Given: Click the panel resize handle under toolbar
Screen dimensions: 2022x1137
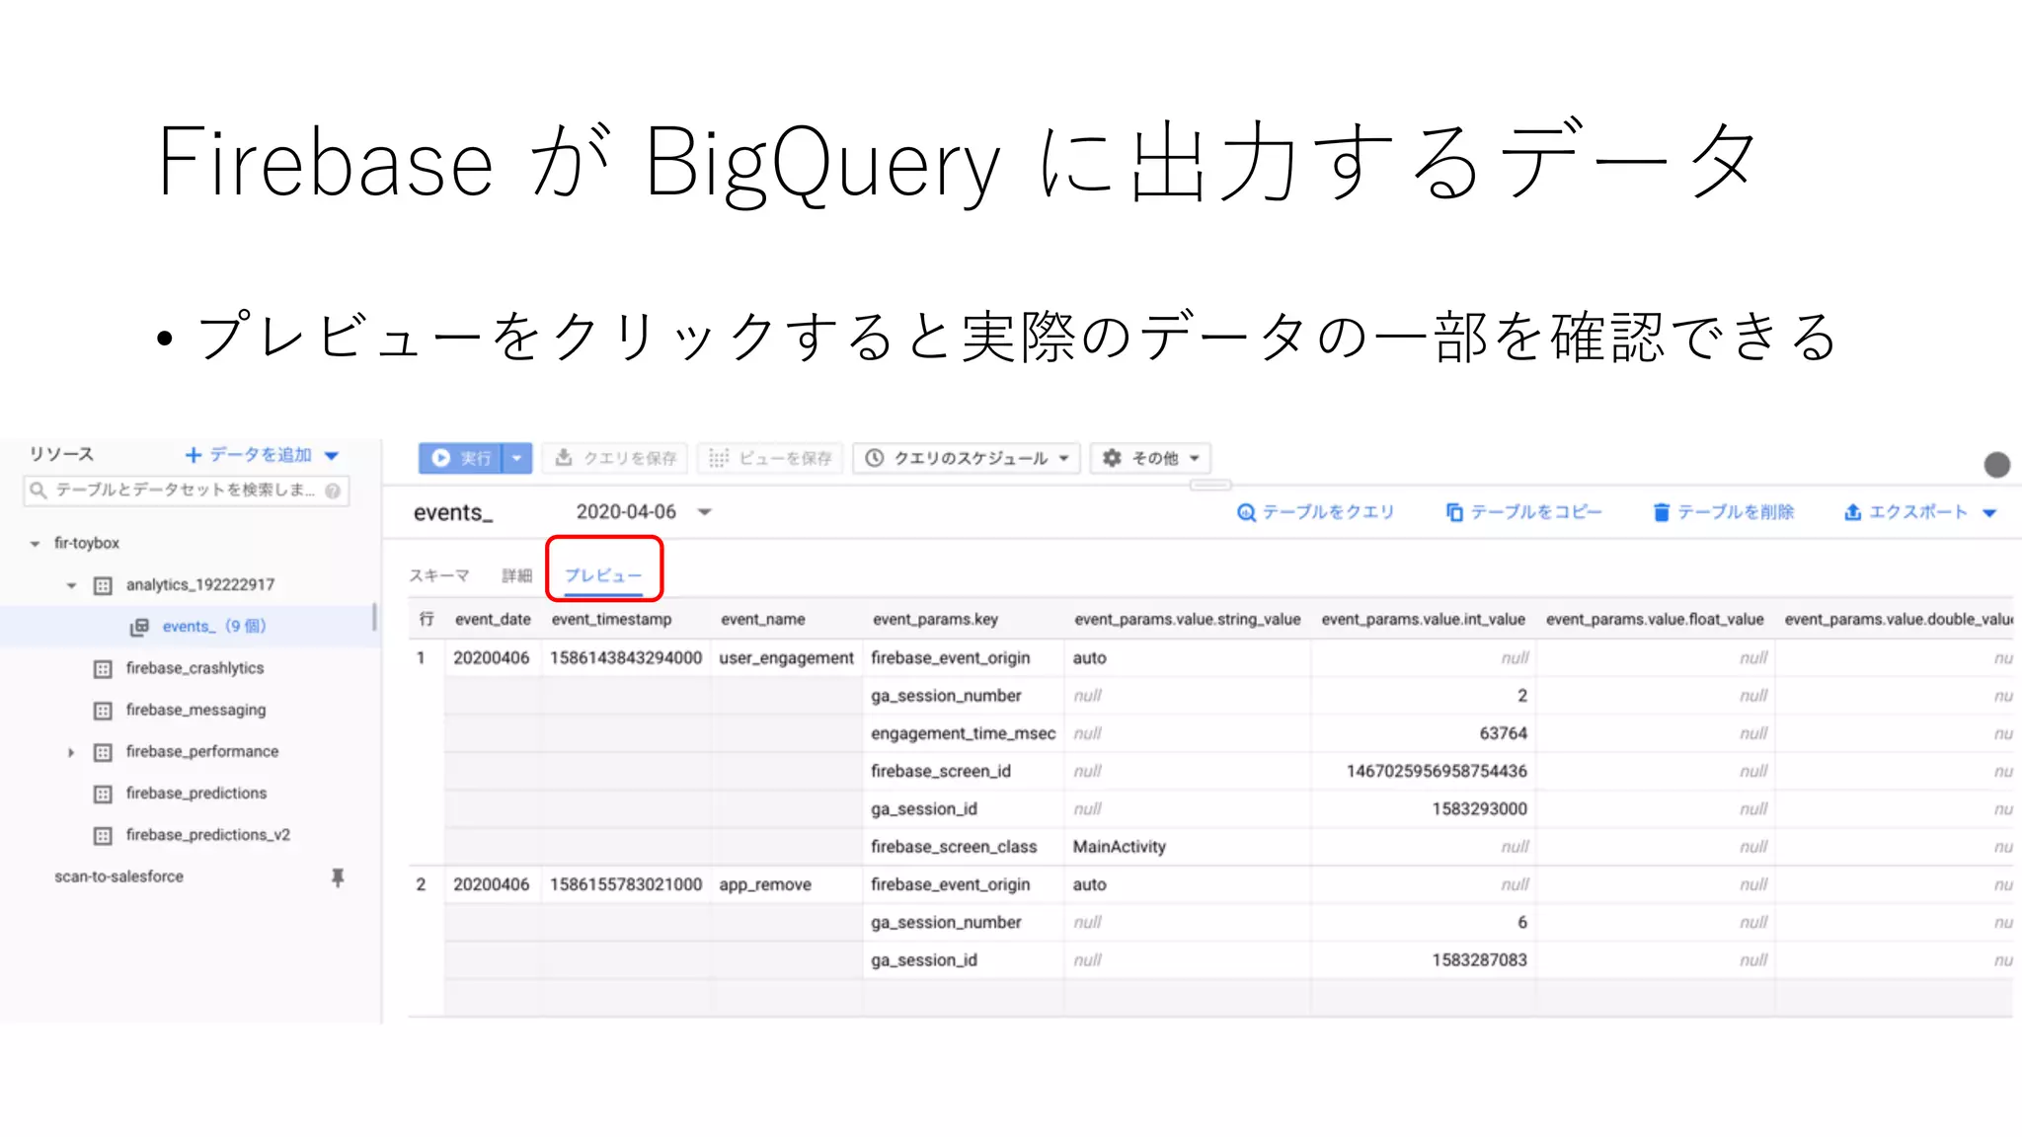Looking at the screenshot, I should [1210, 485].
